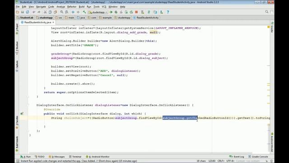Close the ReadStudentActivity.java tab
Viewport: 289px width, 163px height.
[x=53, y=22]
